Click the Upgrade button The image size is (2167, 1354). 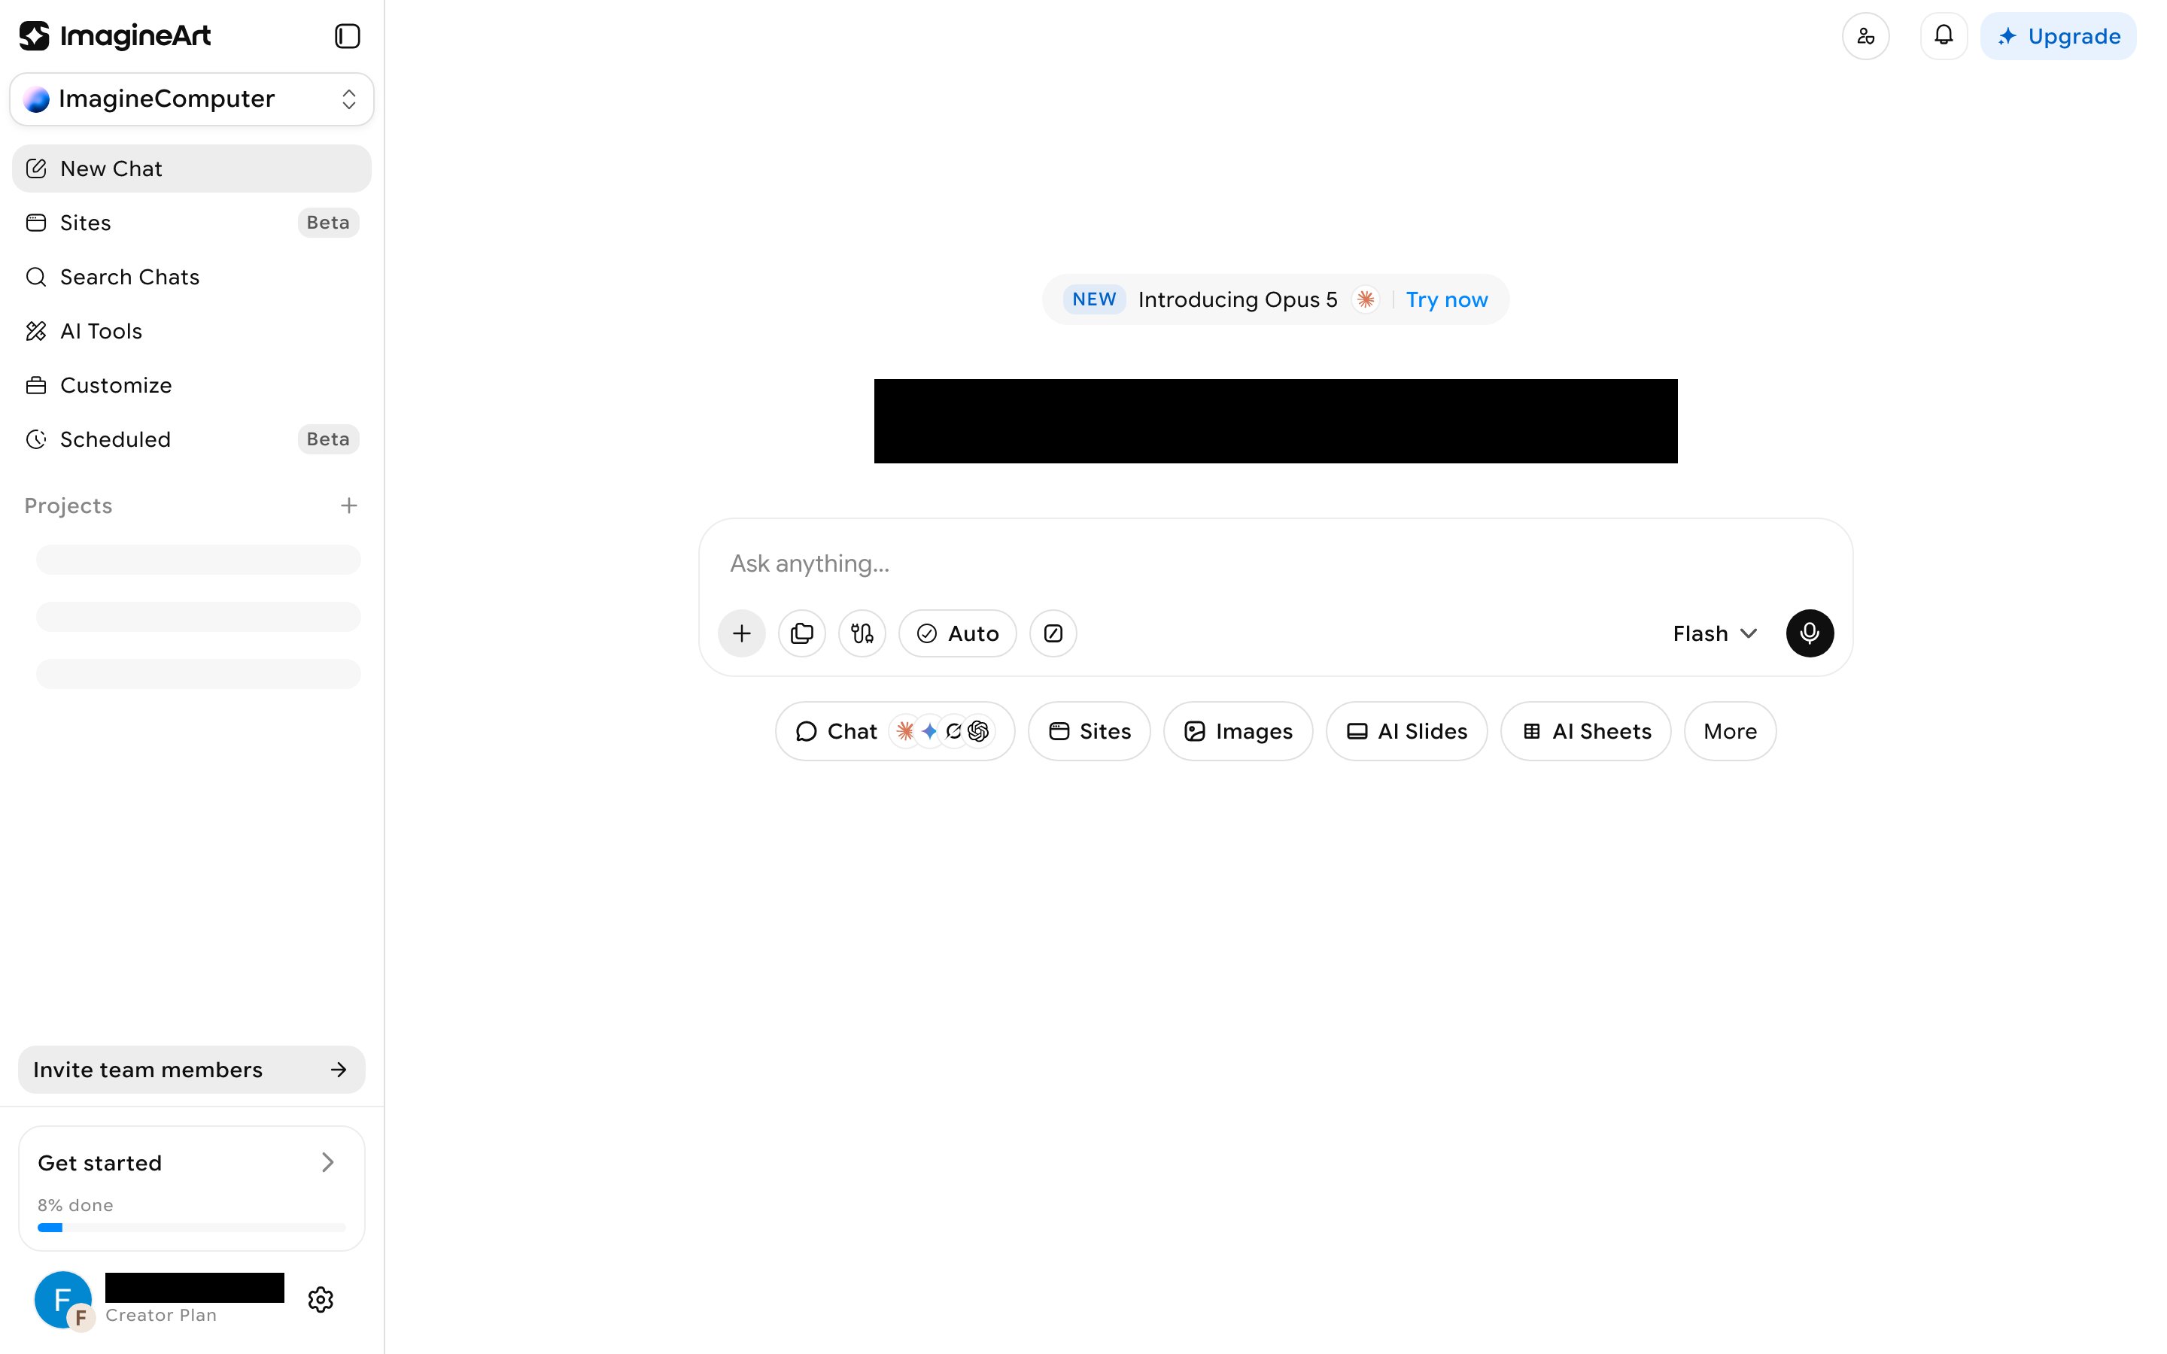2058,36
